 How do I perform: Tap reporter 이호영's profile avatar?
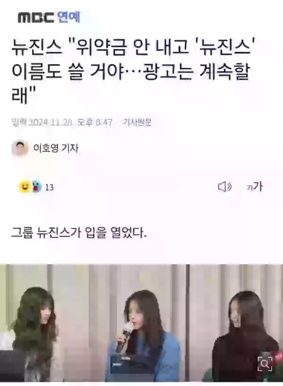19,148
